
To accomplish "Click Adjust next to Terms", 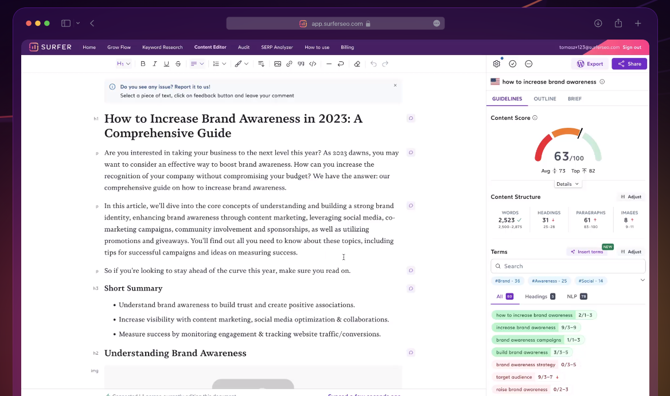I will [631, 252].
